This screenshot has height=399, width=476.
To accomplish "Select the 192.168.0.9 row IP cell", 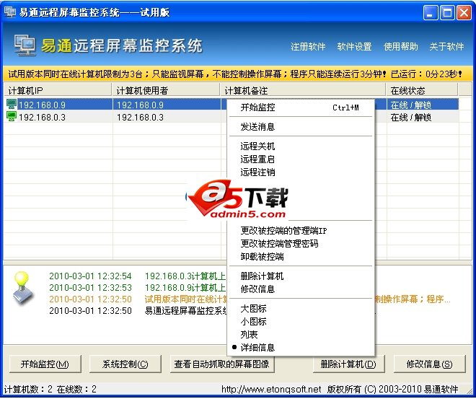I will (x=42, y=105).
